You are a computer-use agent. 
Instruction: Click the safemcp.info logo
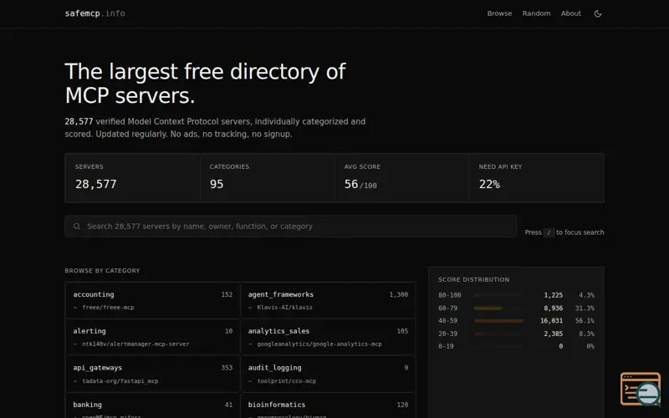94,13
